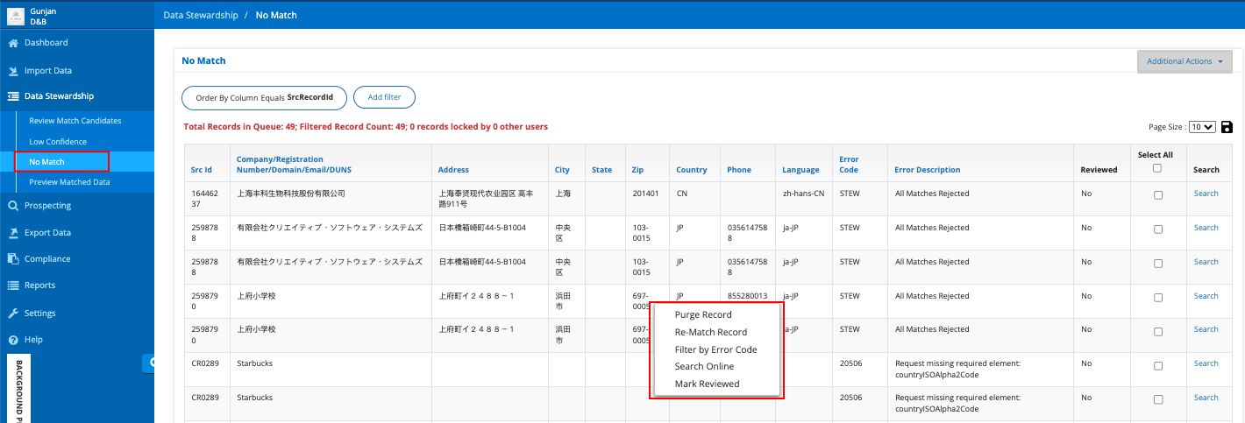Open Dashboard via its home icon
The height and width of the screenshot is (423, 1245).
click(x=13, y=43)
